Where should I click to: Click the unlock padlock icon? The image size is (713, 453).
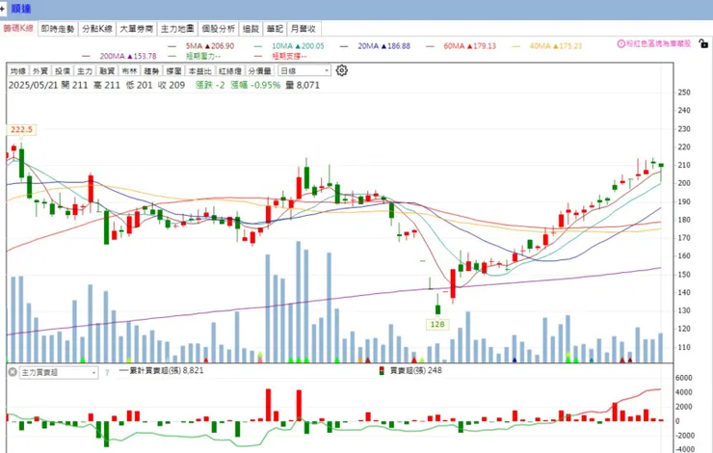tap(703, 43)
